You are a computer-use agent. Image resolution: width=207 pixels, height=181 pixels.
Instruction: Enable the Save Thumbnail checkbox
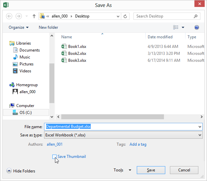coord(54,157)
